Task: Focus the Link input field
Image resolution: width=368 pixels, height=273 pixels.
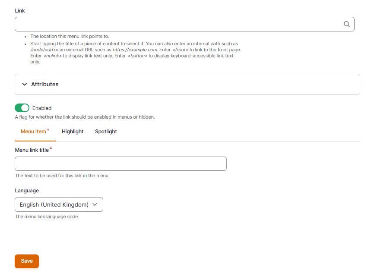Action: click(x=184, y=24)
